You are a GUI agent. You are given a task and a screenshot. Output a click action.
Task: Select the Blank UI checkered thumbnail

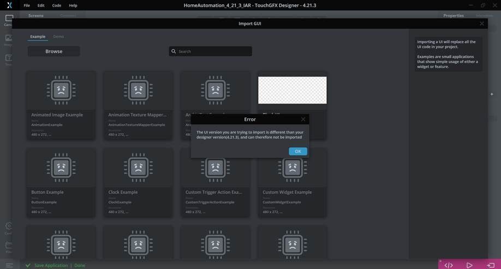[293, 90]
